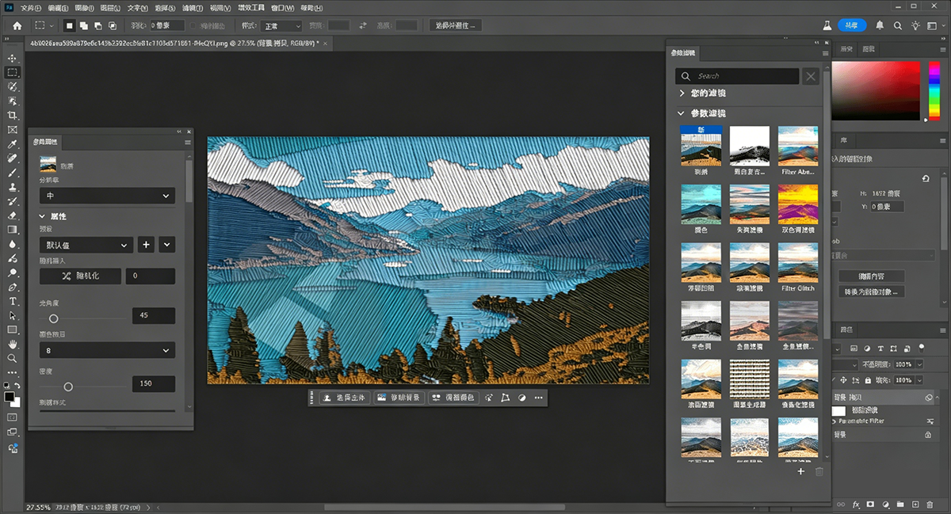Select the Horizontal Type tool
This screenshot has width=951, height=514.
(13, 301)
